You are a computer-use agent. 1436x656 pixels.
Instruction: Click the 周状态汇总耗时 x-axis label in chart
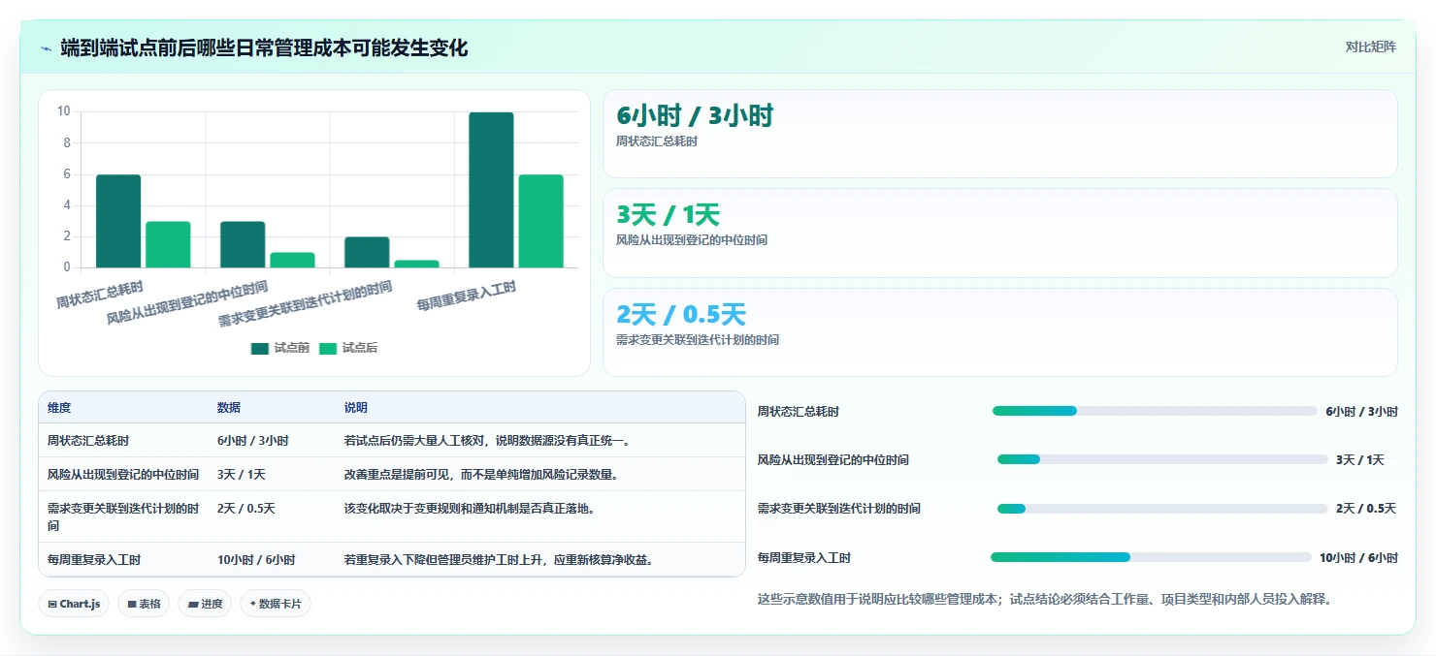pyautogui.click(x=100, y=294)
